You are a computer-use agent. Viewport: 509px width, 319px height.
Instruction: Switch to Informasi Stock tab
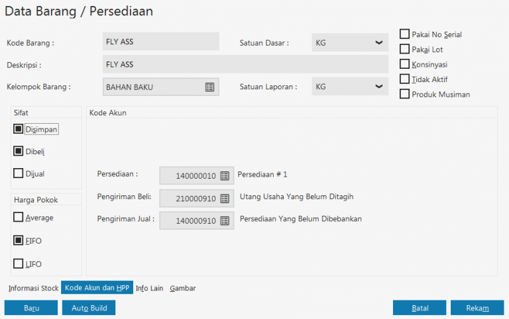tap(34, 288)
